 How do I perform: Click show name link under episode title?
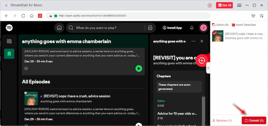click(x=66, y=101)
